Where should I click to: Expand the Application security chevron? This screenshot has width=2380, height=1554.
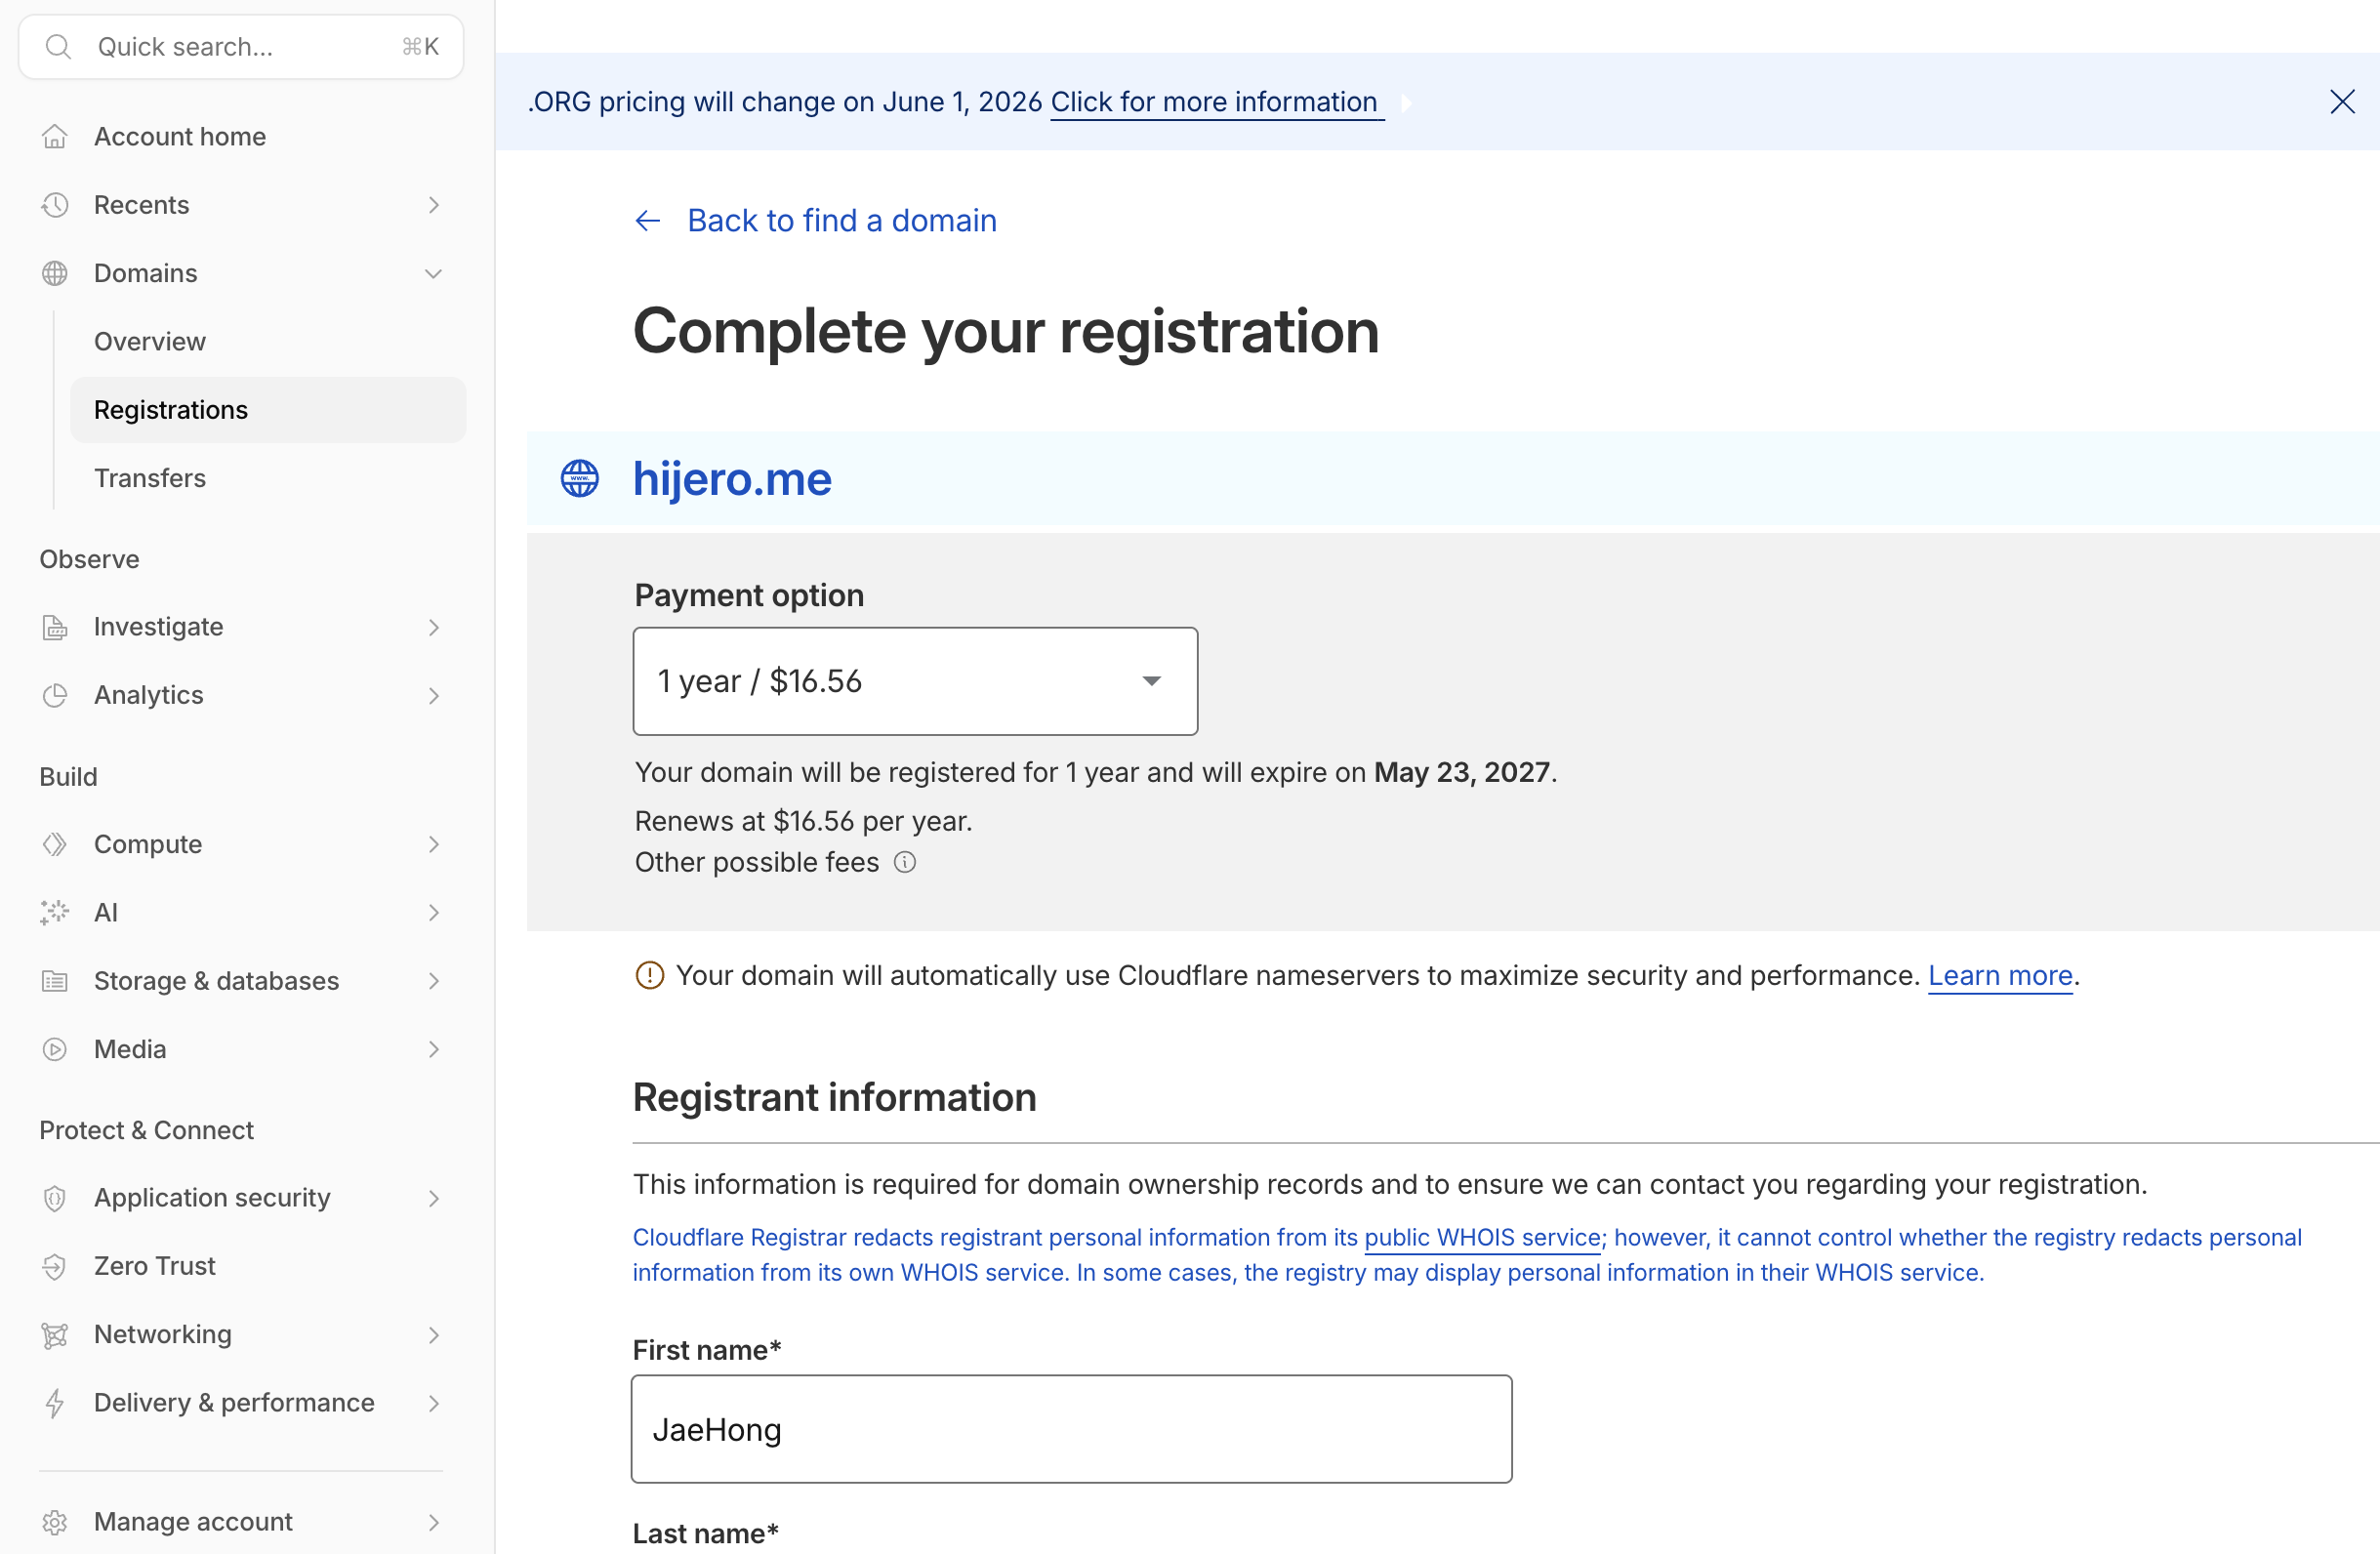coord(434,1198)
